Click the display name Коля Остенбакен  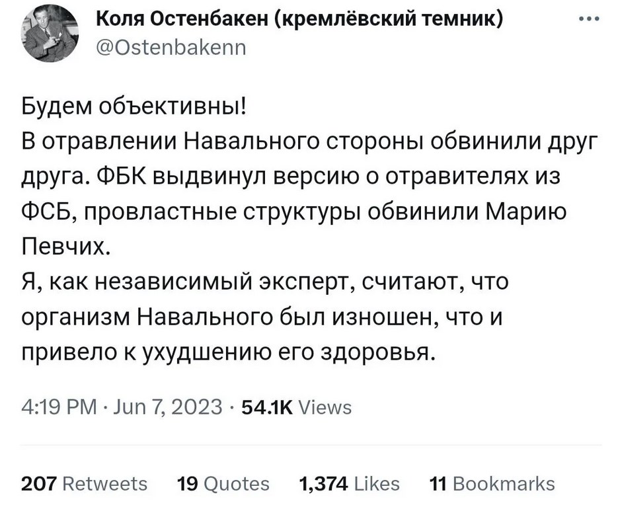[184, 20]
